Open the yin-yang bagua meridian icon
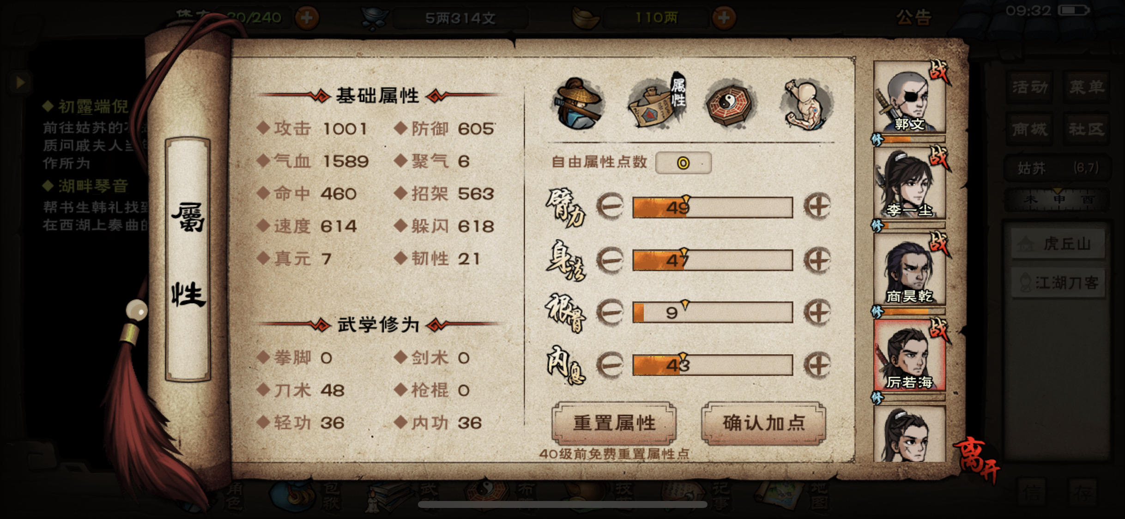Viewport: 1125px width, 519px height. (x=730, y=102)
